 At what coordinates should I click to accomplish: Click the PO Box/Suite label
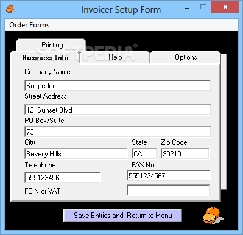pos(44,121)
